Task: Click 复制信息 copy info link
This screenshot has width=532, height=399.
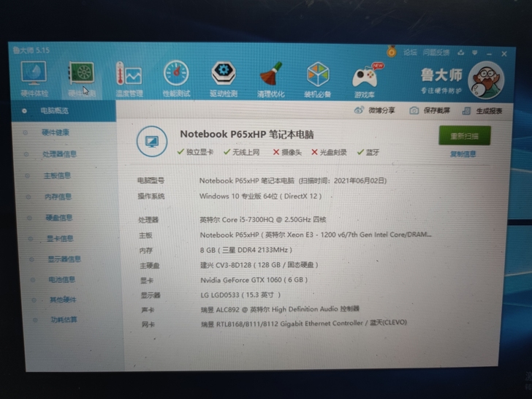Action: [463, 154]
